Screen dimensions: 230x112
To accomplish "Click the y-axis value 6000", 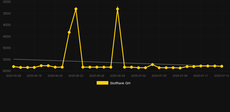I will (x=7, y=71).
